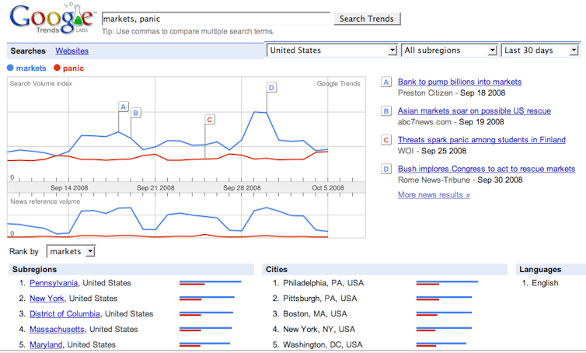Screen dimensions: 586x353
Task: Click the red C icon beside Finland headline
Action: coord(386,140)
